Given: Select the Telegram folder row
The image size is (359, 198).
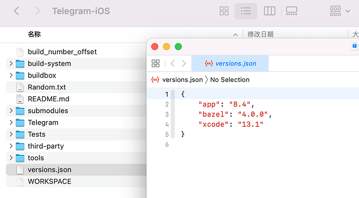Looking at the screenshot, I should pyautogui.click(x=76, y=123).
